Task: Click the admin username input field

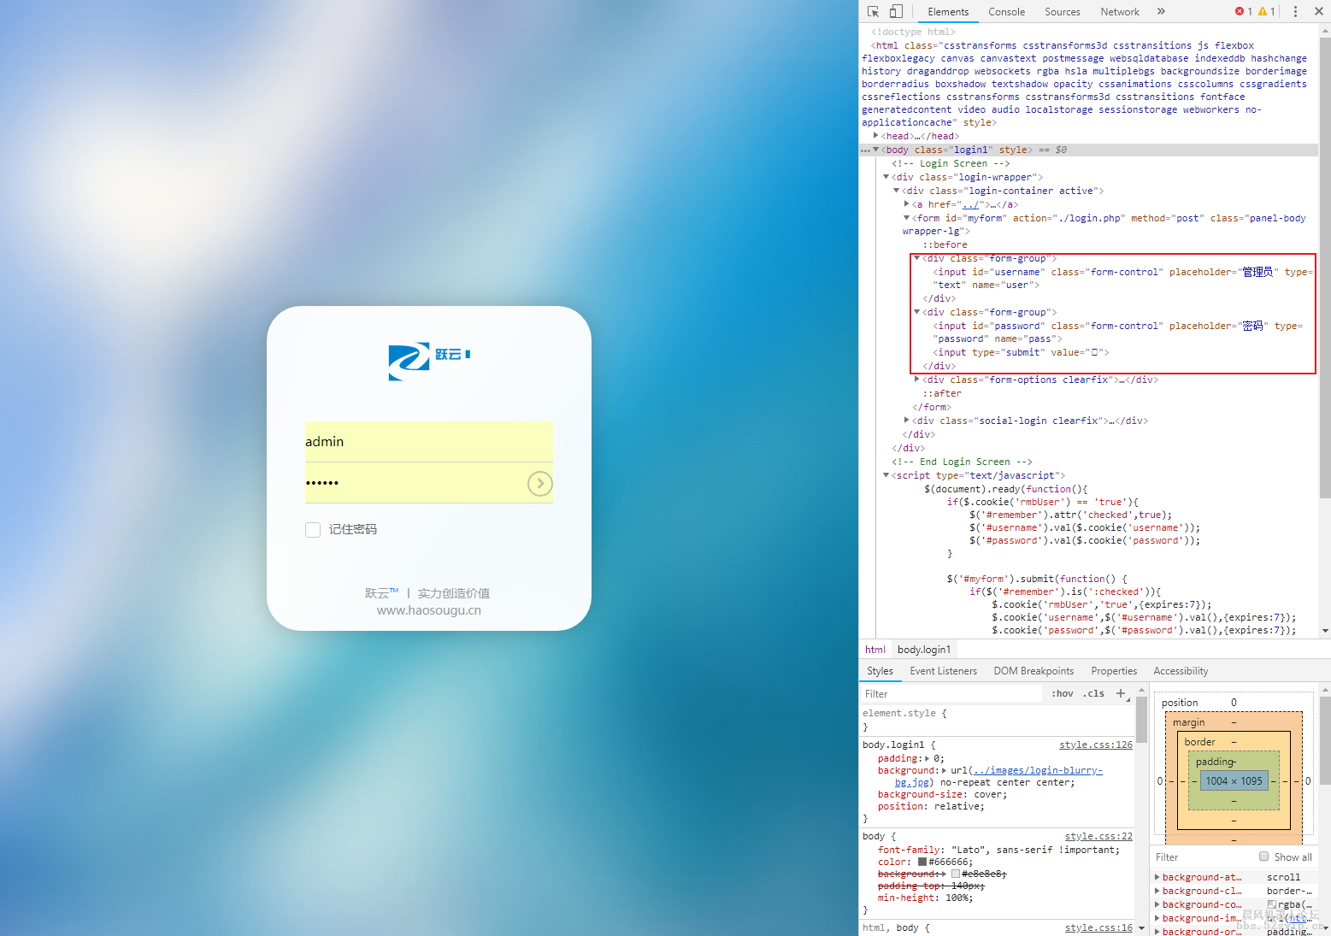Action: [428, 442]
